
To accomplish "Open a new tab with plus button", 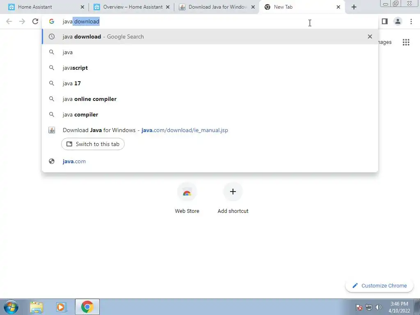I will tap(354, 7).
